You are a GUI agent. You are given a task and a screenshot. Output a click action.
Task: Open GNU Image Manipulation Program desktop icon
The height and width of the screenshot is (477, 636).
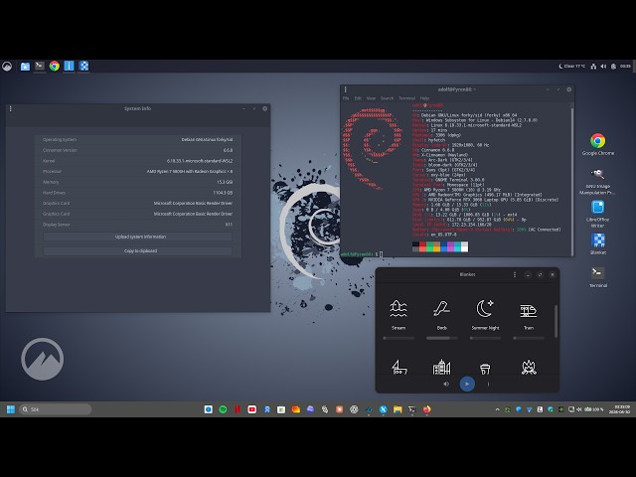click(597, 182)
